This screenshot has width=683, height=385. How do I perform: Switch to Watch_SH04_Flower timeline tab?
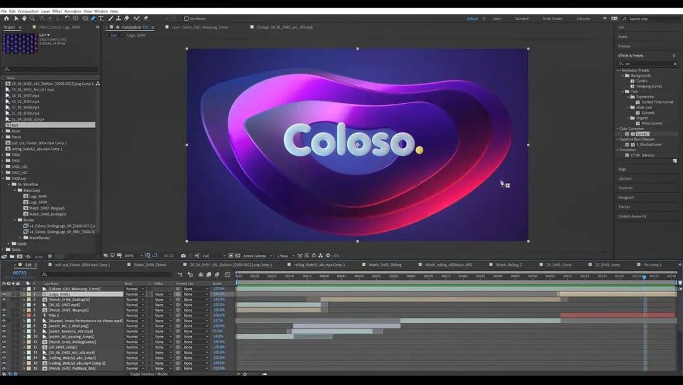coord(150,265)
